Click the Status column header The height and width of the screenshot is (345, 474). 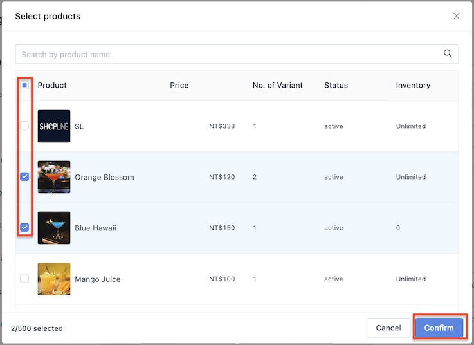point(336,86)
